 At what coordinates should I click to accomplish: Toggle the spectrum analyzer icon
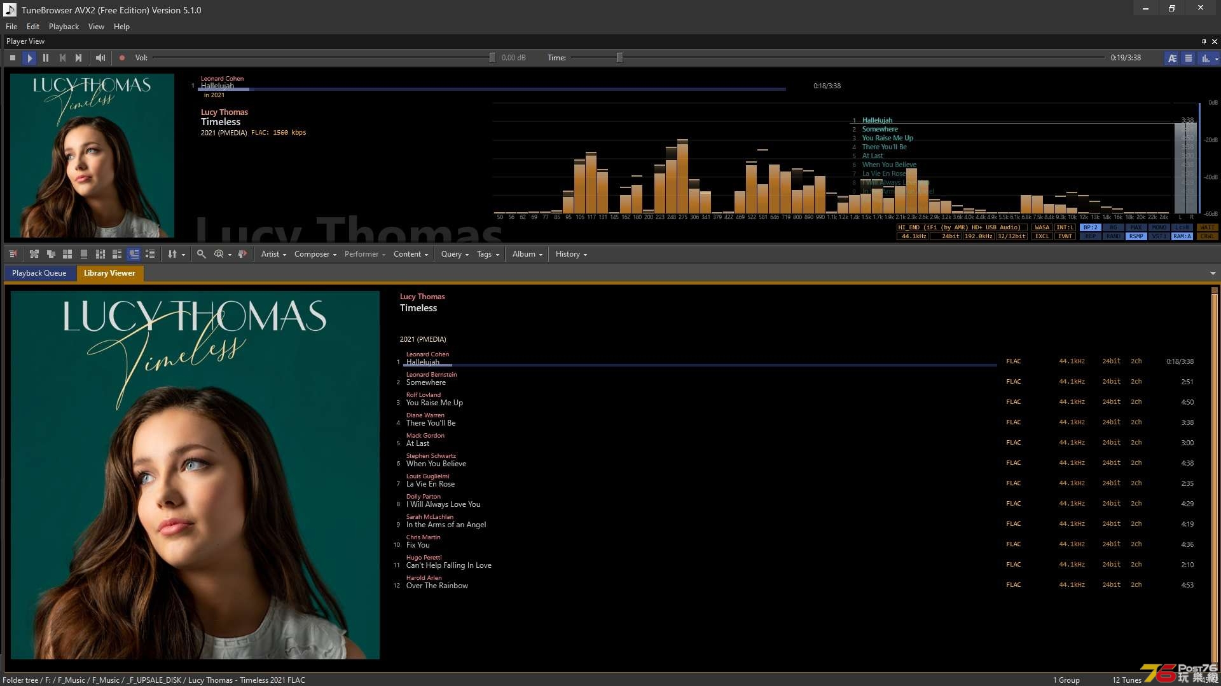[1204, 58]
